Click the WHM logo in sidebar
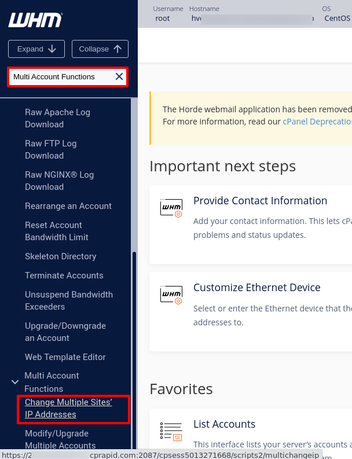This screenshot has height=459, width=352. [x=35, y=20]
